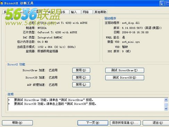Screen dimensions: 169x127
Task: Click the scroll down arrow in 说明 box
Action: [x=166, y=109]
